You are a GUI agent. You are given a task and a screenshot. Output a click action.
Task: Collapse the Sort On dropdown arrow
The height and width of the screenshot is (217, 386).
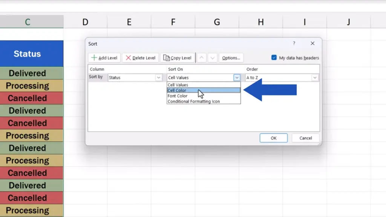click(237, 78)
